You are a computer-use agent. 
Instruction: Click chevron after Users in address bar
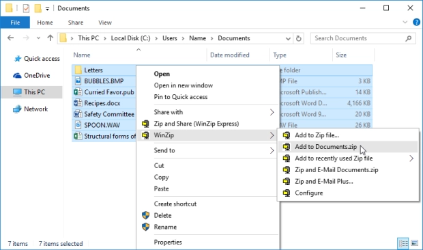pyautogui.click(x=183, y=38)
